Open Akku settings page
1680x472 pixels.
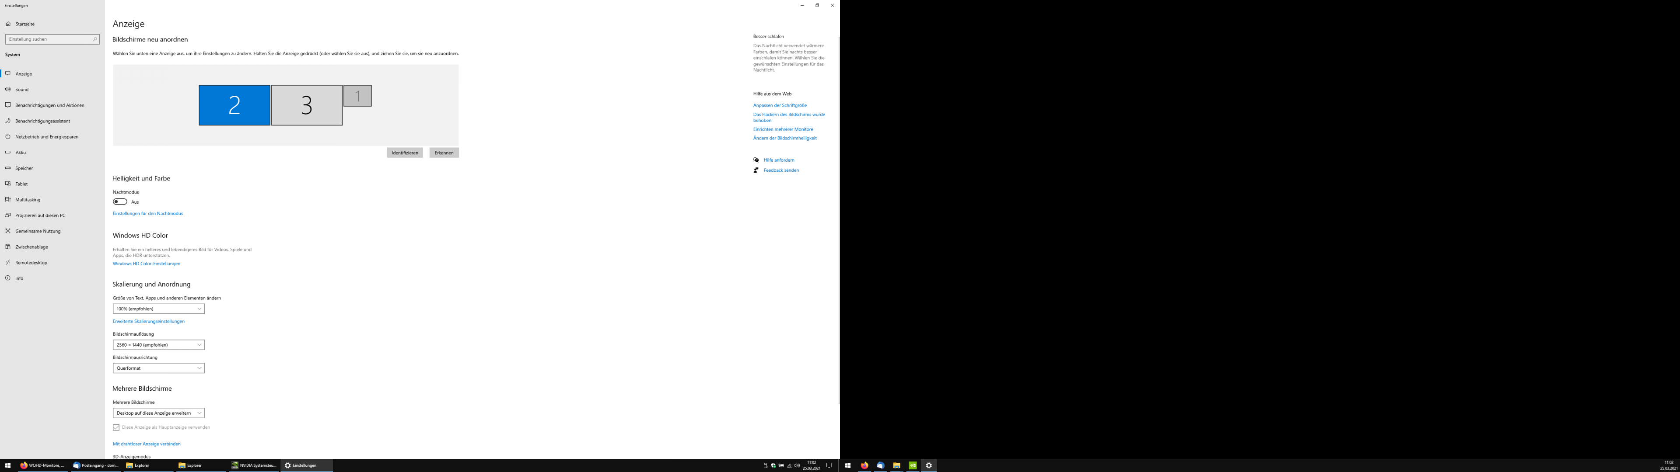(x=21, y=153)
